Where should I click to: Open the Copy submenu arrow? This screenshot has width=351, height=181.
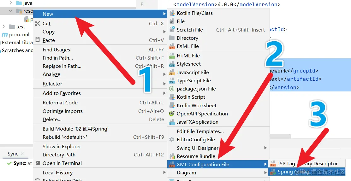click(164, 32)
